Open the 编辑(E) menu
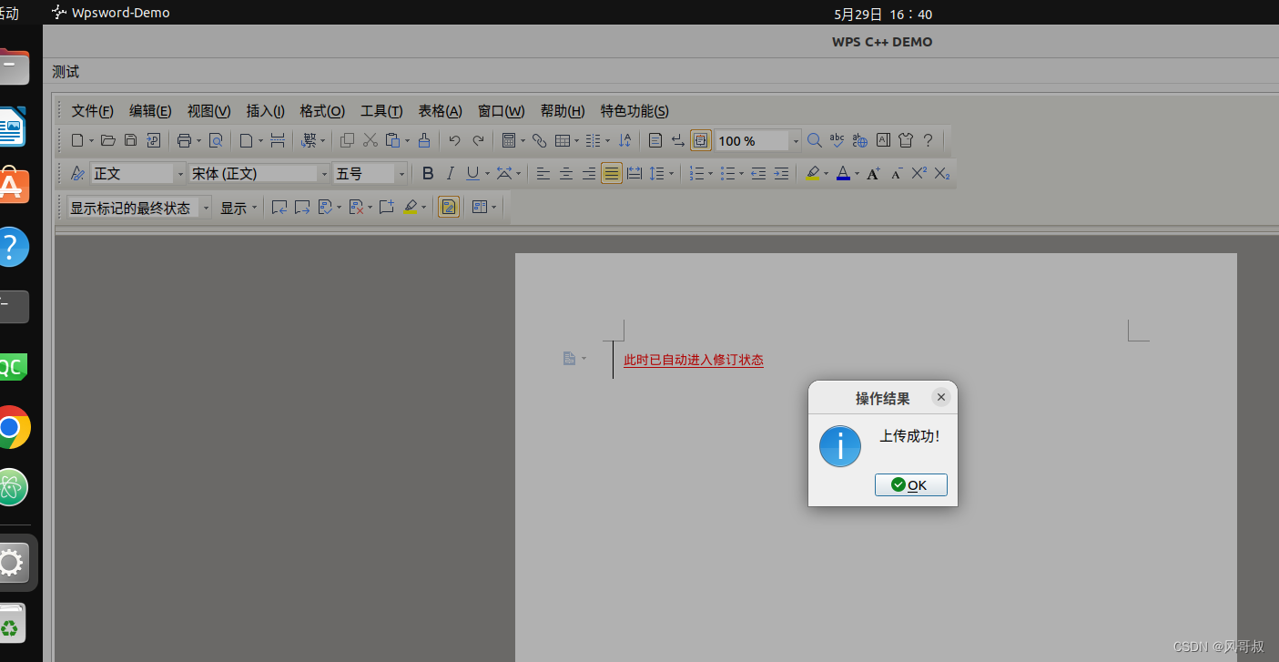Screen dimensions: 1279x662 150,111
